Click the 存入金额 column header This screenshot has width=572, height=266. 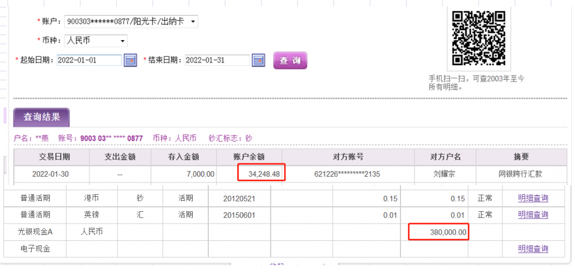click(x=183, y=157)
